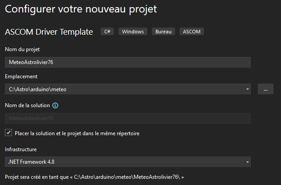Click into the Nom du projet field
The image size is (281, 185).
(x=127, y=62)
